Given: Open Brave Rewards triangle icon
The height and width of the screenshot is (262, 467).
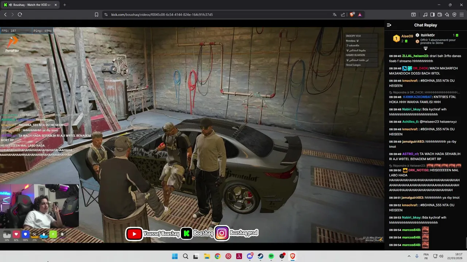Looking at the screenshot, I should click(360, 15).
